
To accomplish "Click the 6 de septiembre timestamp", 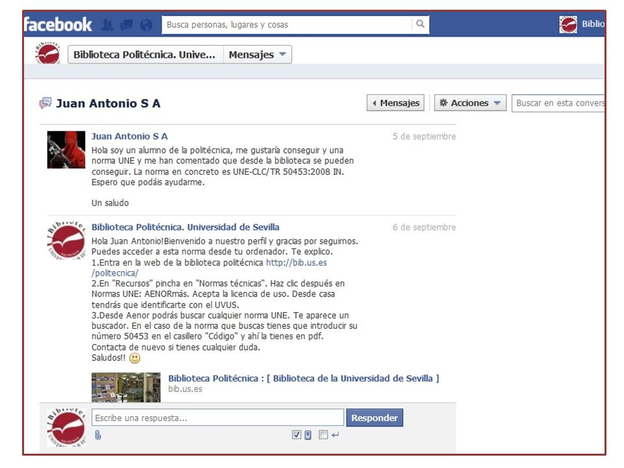I will tap(424, 227).
